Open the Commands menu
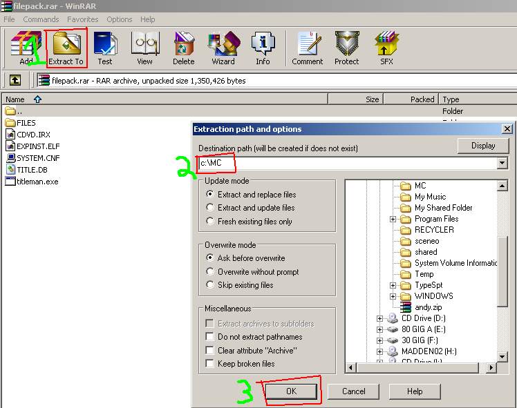 (x=41, y=19)
